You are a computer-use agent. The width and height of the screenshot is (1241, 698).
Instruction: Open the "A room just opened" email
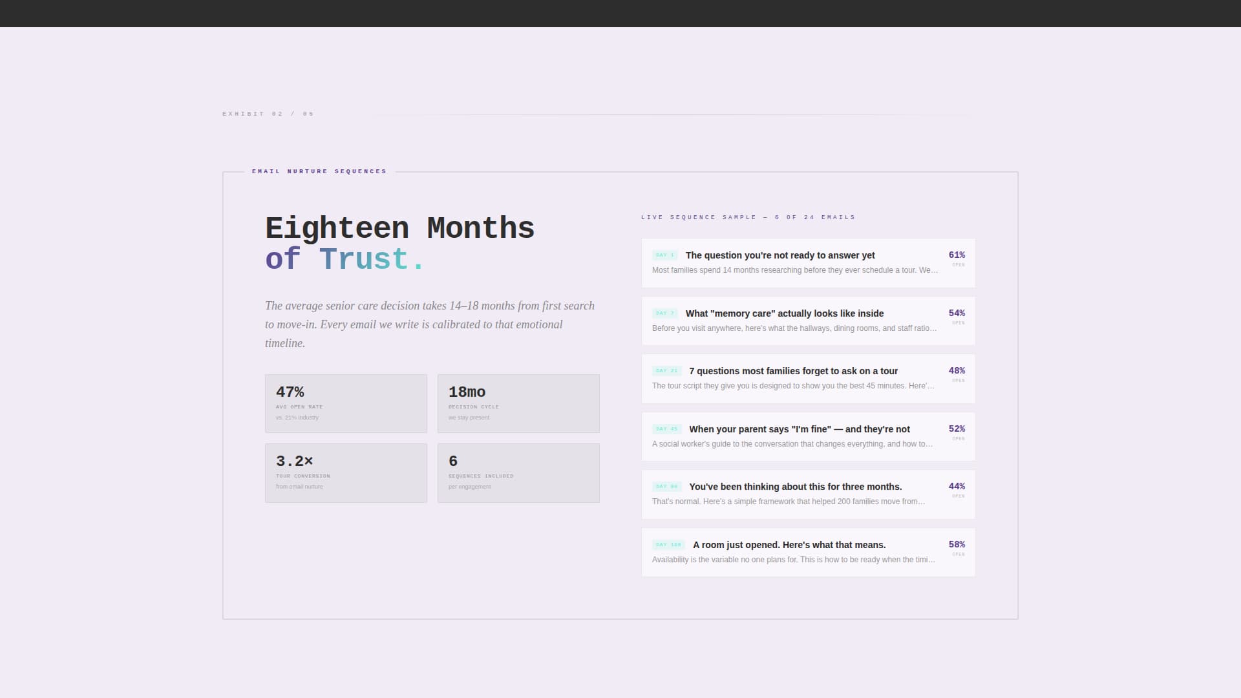pyautogui.click(x=789, y=545)
